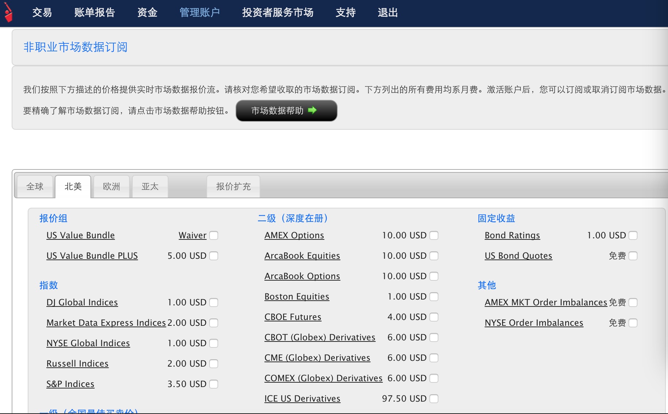Click the 报价组 section heading

[53, 218]
